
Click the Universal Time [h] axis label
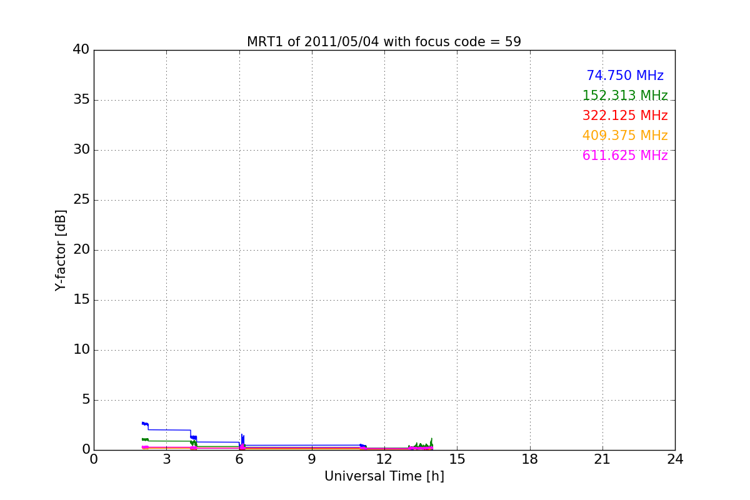pos(384,476)
